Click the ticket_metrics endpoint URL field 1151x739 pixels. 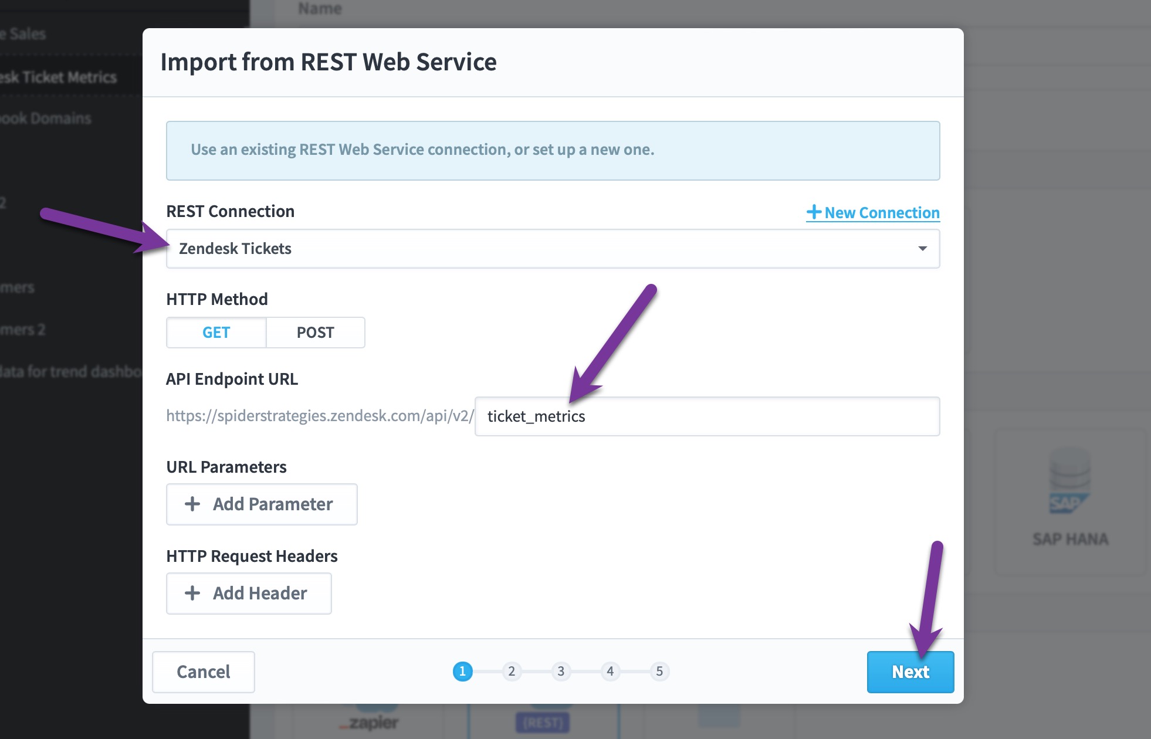coord(707,416)
